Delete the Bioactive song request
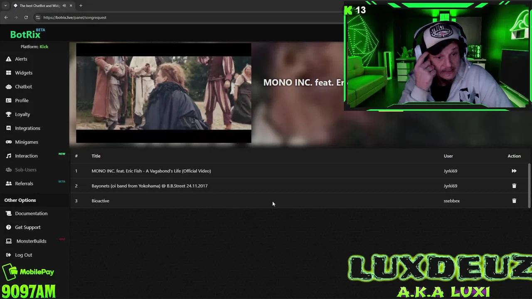Image resolution: width=532 pixels, height=299 pixels. (514, 201)
